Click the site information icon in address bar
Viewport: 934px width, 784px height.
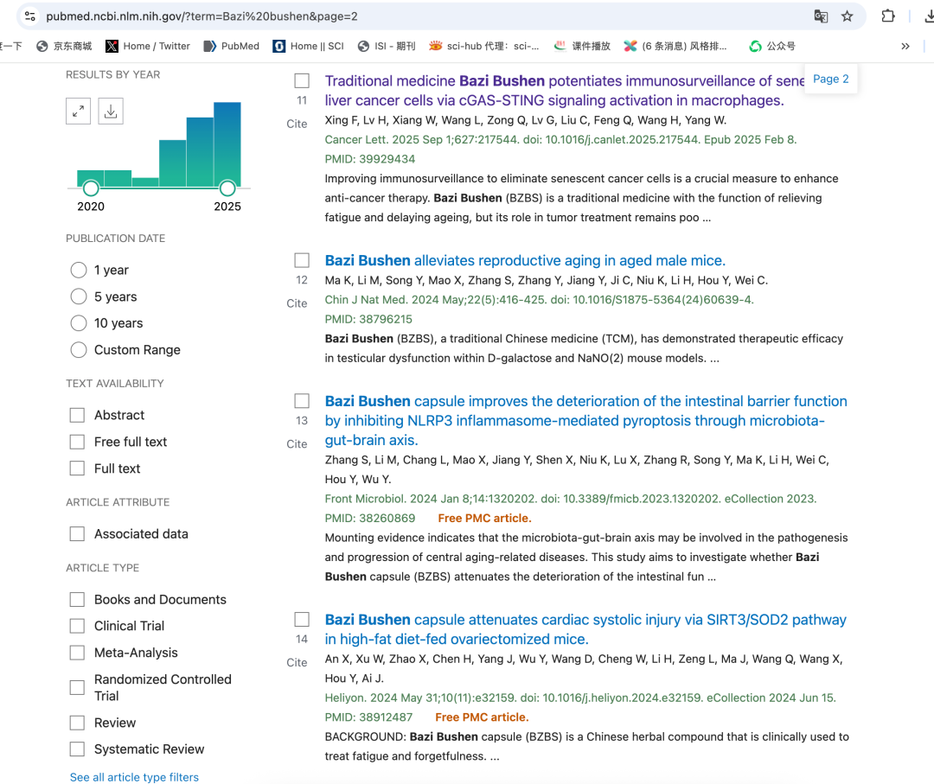tap(29, 16)
